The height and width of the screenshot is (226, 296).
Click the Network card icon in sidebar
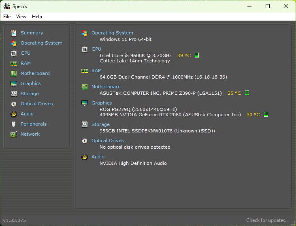tap(14, 134)
